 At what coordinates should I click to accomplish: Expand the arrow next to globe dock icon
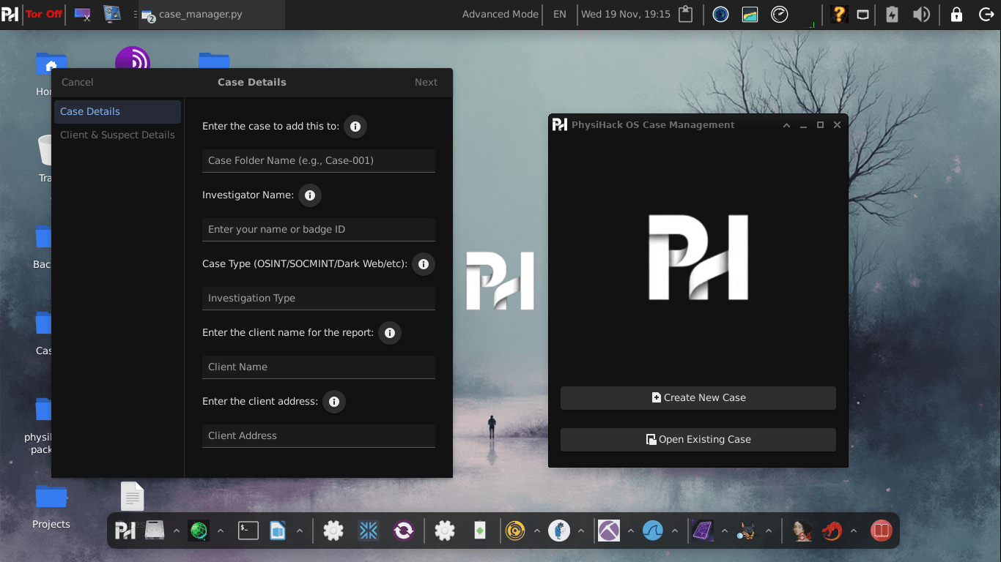220,531
